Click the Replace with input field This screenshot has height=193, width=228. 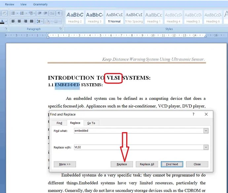[139, 147]
